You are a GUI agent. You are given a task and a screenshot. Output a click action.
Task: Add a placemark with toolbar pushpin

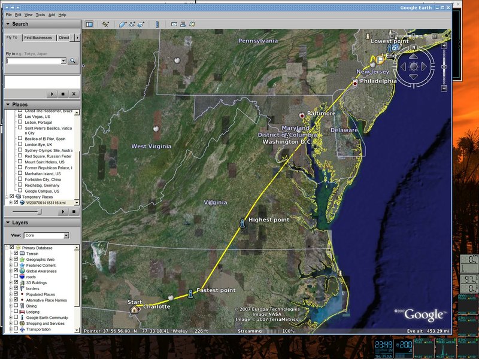click(x=106, y=24)
